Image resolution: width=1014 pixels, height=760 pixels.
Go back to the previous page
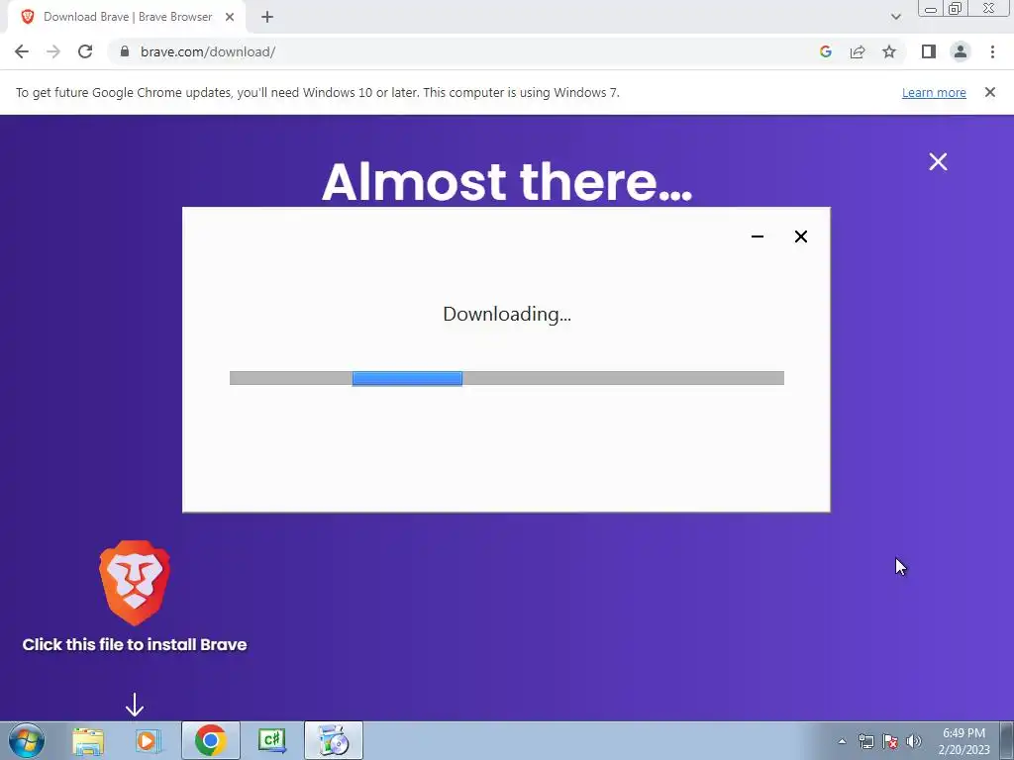pyautogui.click(x=22, y=51)
